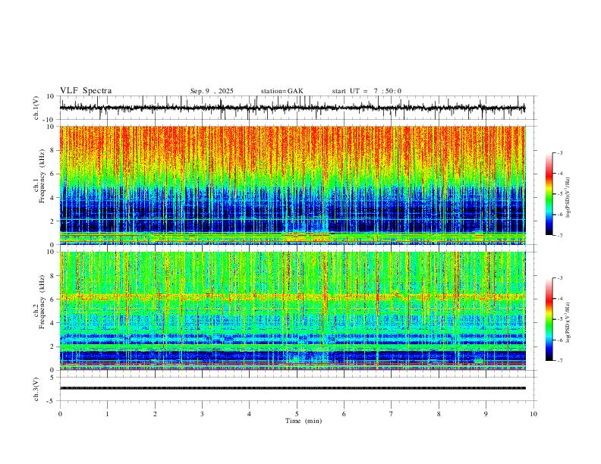Click the "ch.3(V)" axis label
Screen dimensions: 601x464
36,390
